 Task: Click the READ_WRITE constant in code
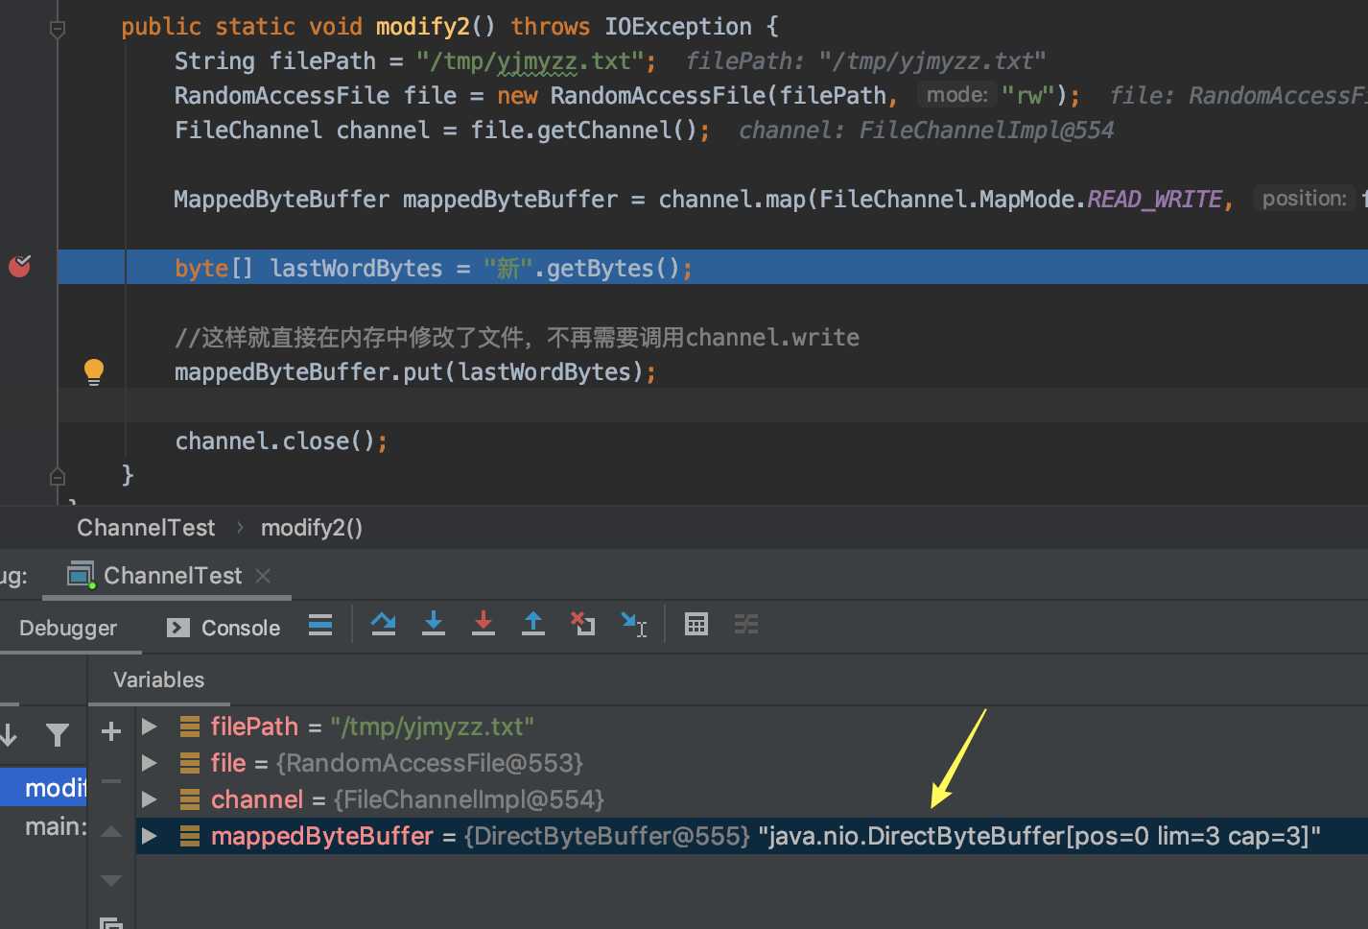click(1154, 200)
